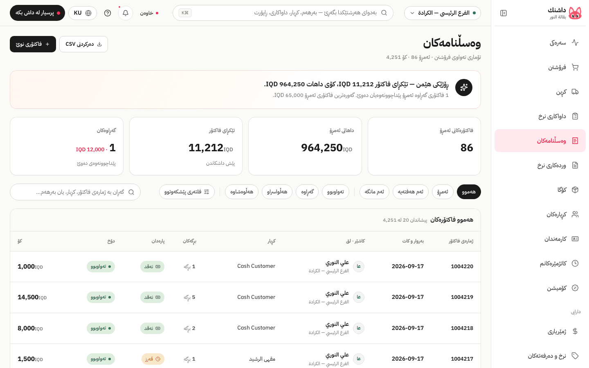The image size is (589, 368).
Task: Click the گەڕاوەکان stat card
Action: 67,146
